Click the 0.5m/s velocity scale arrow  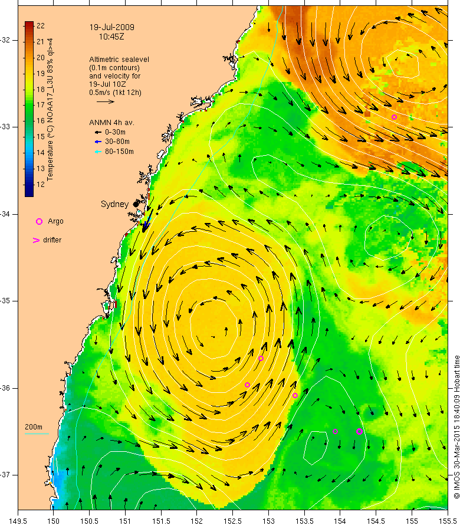(106, 101)
